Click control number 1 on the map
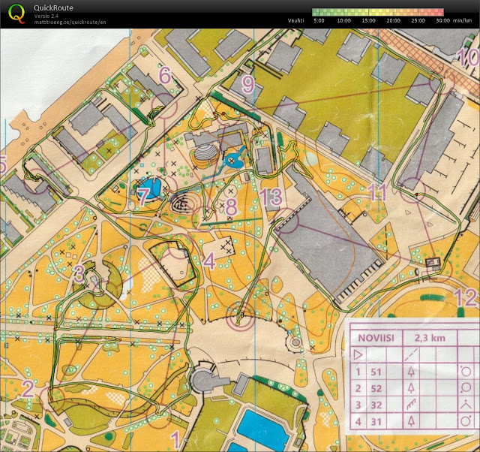The width and height of the screenshot is (480, 452). pos(175,440)
